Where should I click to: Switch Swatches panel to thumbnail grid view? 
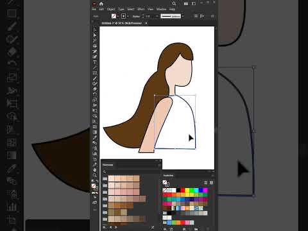[211, 182]
